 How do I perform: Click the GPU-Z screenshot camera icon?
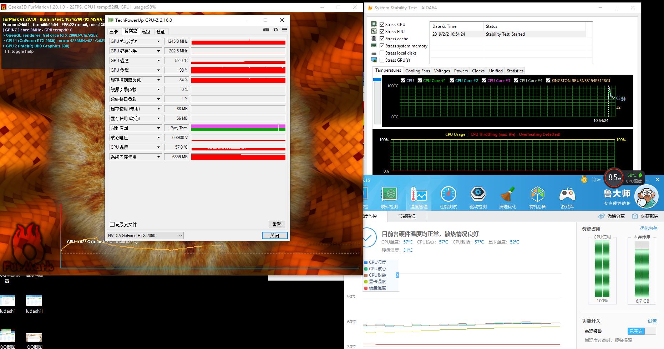tap(266, 30)
